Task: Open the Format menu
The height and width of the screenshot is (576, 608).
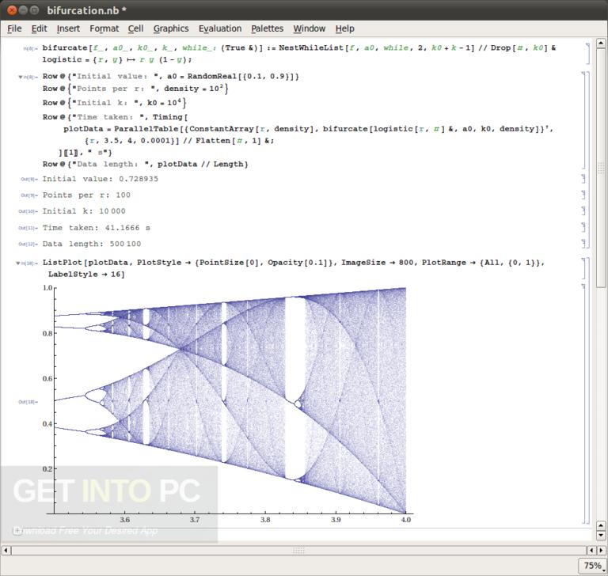Action: (104, 28)
